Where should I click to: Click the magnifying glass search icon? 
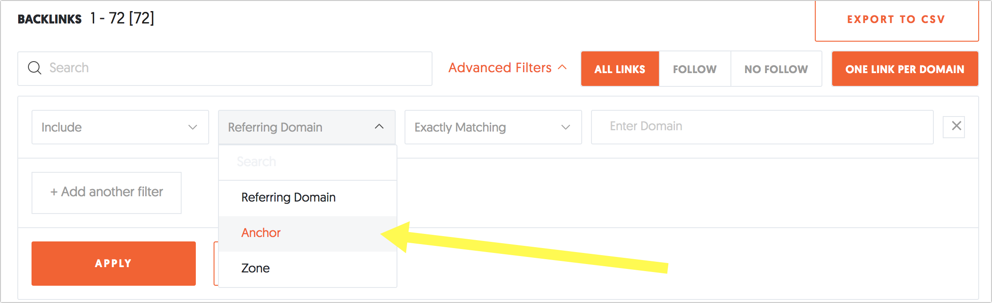point(35,68)
